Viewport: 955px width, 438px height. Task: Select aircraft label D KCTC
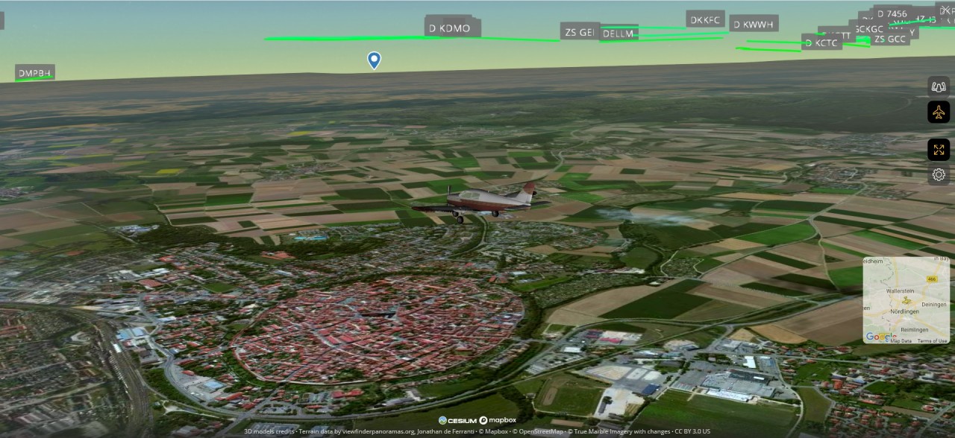tap(821, 42)
